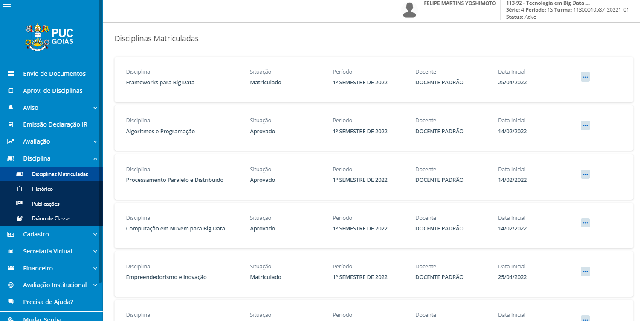Open the user profile avatar

[x=409, y=10]
